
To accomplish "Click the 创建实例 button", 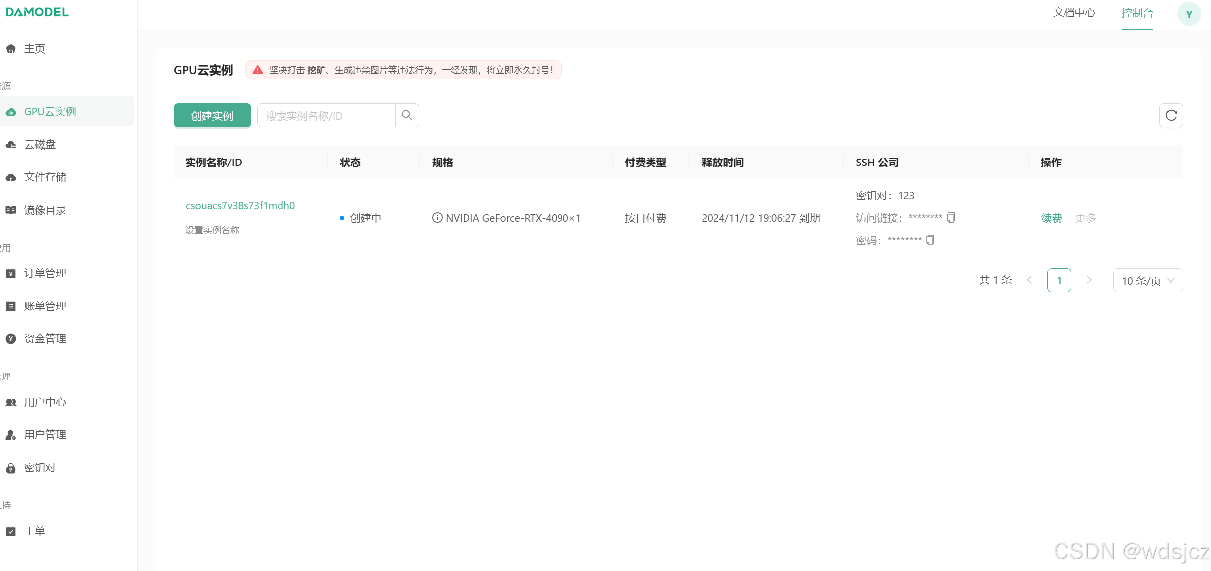I will click(212, 116).
